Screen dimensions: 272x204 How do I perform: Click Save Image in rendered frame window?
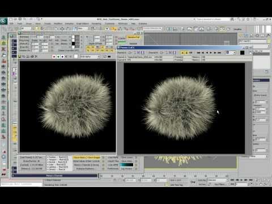pyautogui.click(x=20, y=57)
